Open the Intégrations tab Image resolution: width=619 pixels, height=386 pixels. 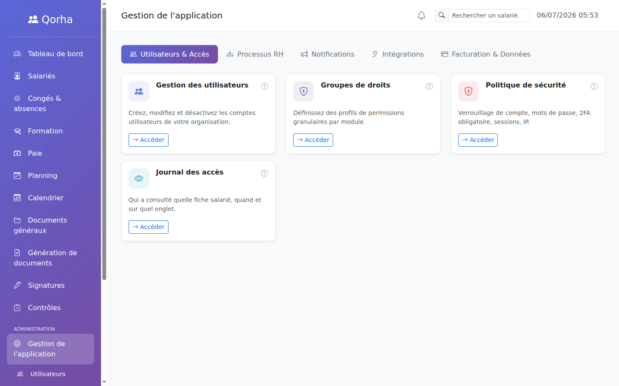tap(398, 54)
